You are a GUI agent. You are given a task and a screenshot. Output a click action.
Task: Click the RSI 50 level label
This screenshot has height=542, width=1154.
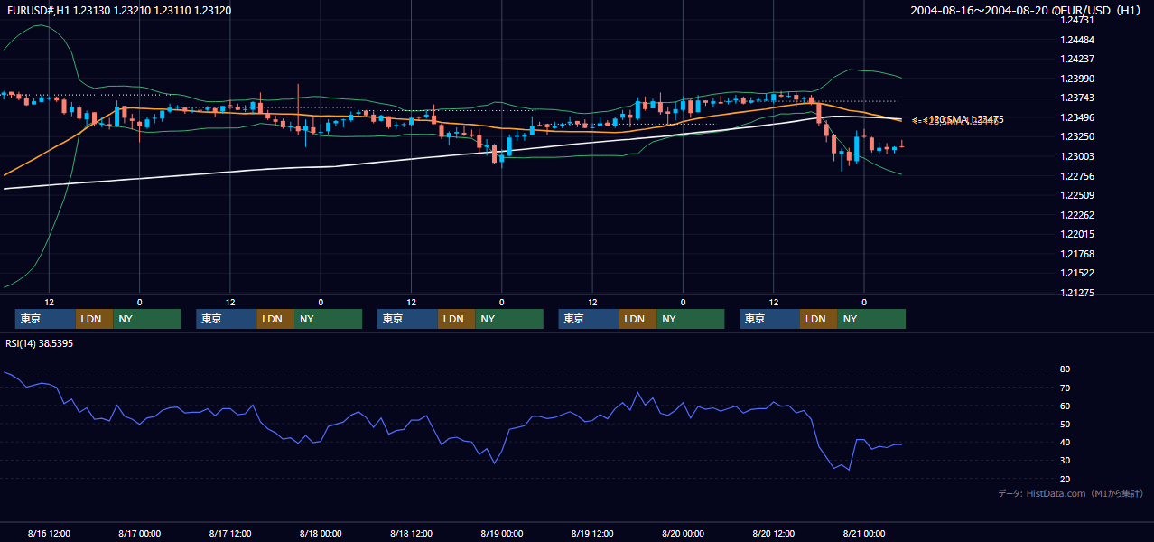tap(1066, 424)
